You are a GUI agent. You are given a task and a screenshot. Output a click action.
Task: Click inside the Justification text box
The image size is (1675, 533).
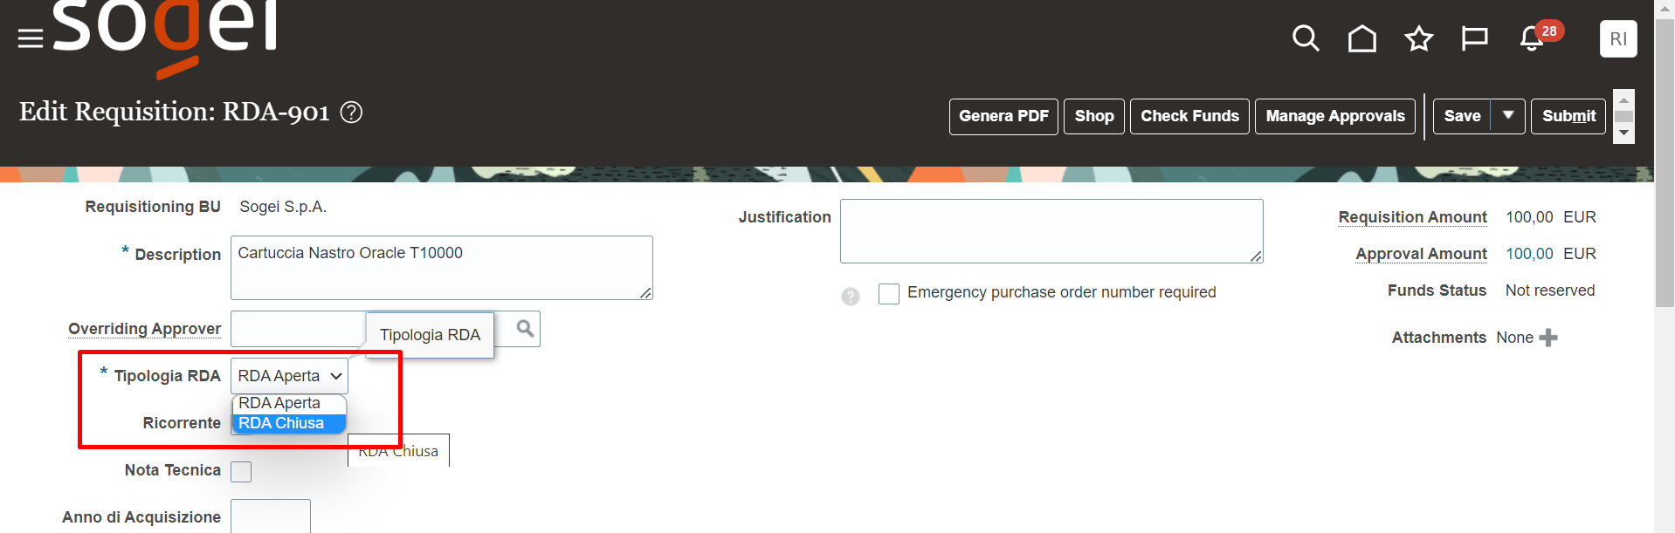pyautogui.click(x=1051, y=230)
